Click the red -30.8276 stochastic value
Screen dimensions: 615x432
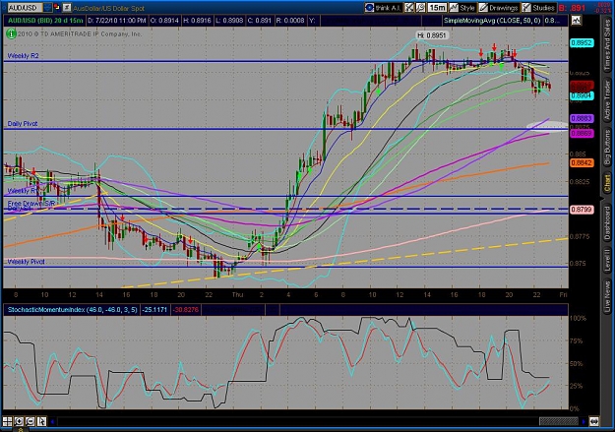click(x=186, y=310)
